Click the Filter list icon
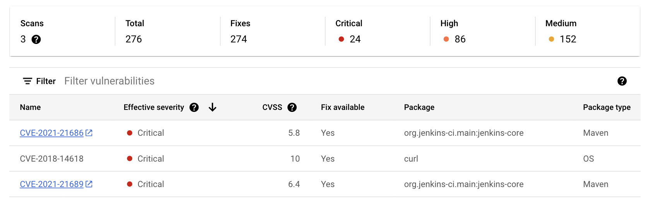This screenshot has width=653, height=199. coord(27,81)
